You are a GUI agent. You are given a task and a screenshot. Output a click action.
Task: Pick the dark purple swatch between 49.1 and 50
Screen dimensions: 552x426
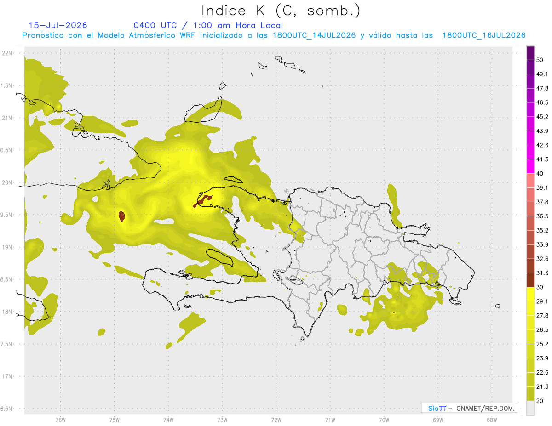coord(530,67)
